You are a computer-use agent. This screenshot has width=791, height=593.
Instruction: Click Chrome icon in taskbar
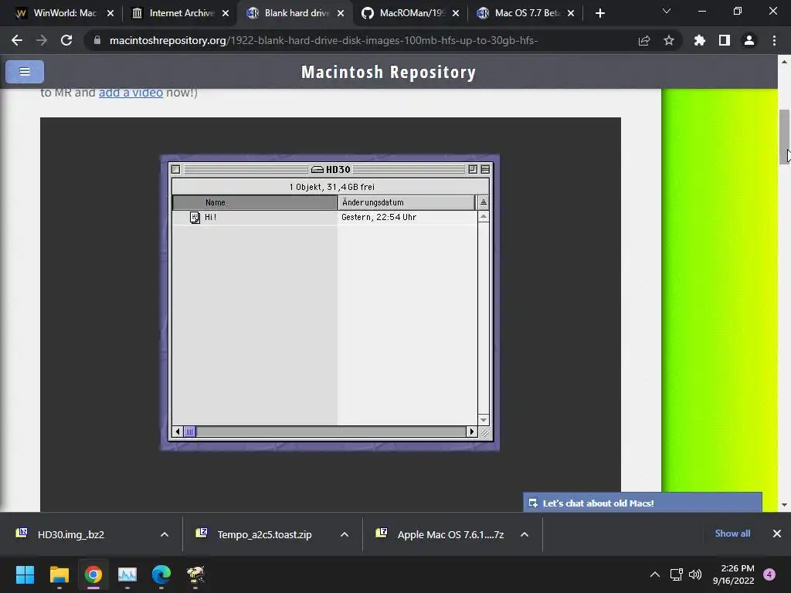93,574
